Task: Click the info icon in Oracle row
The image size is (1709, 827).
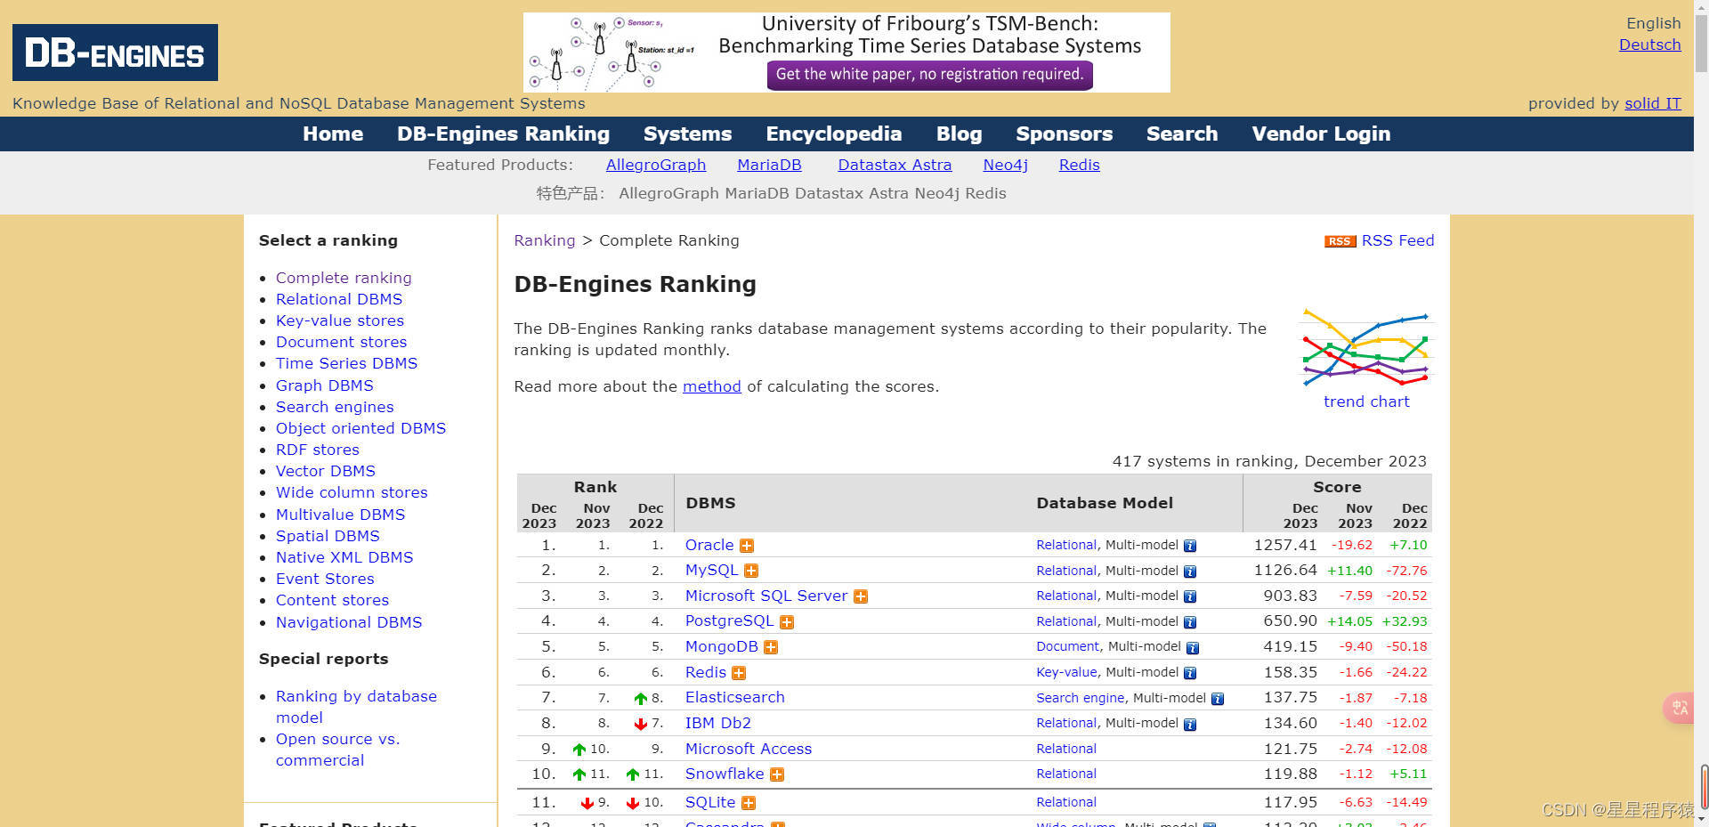Action: pyautogui.click(x=1190, y=546)
